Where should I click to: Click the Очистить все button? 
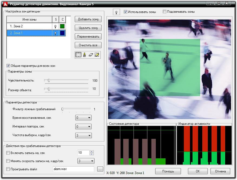tap(88, 45)
